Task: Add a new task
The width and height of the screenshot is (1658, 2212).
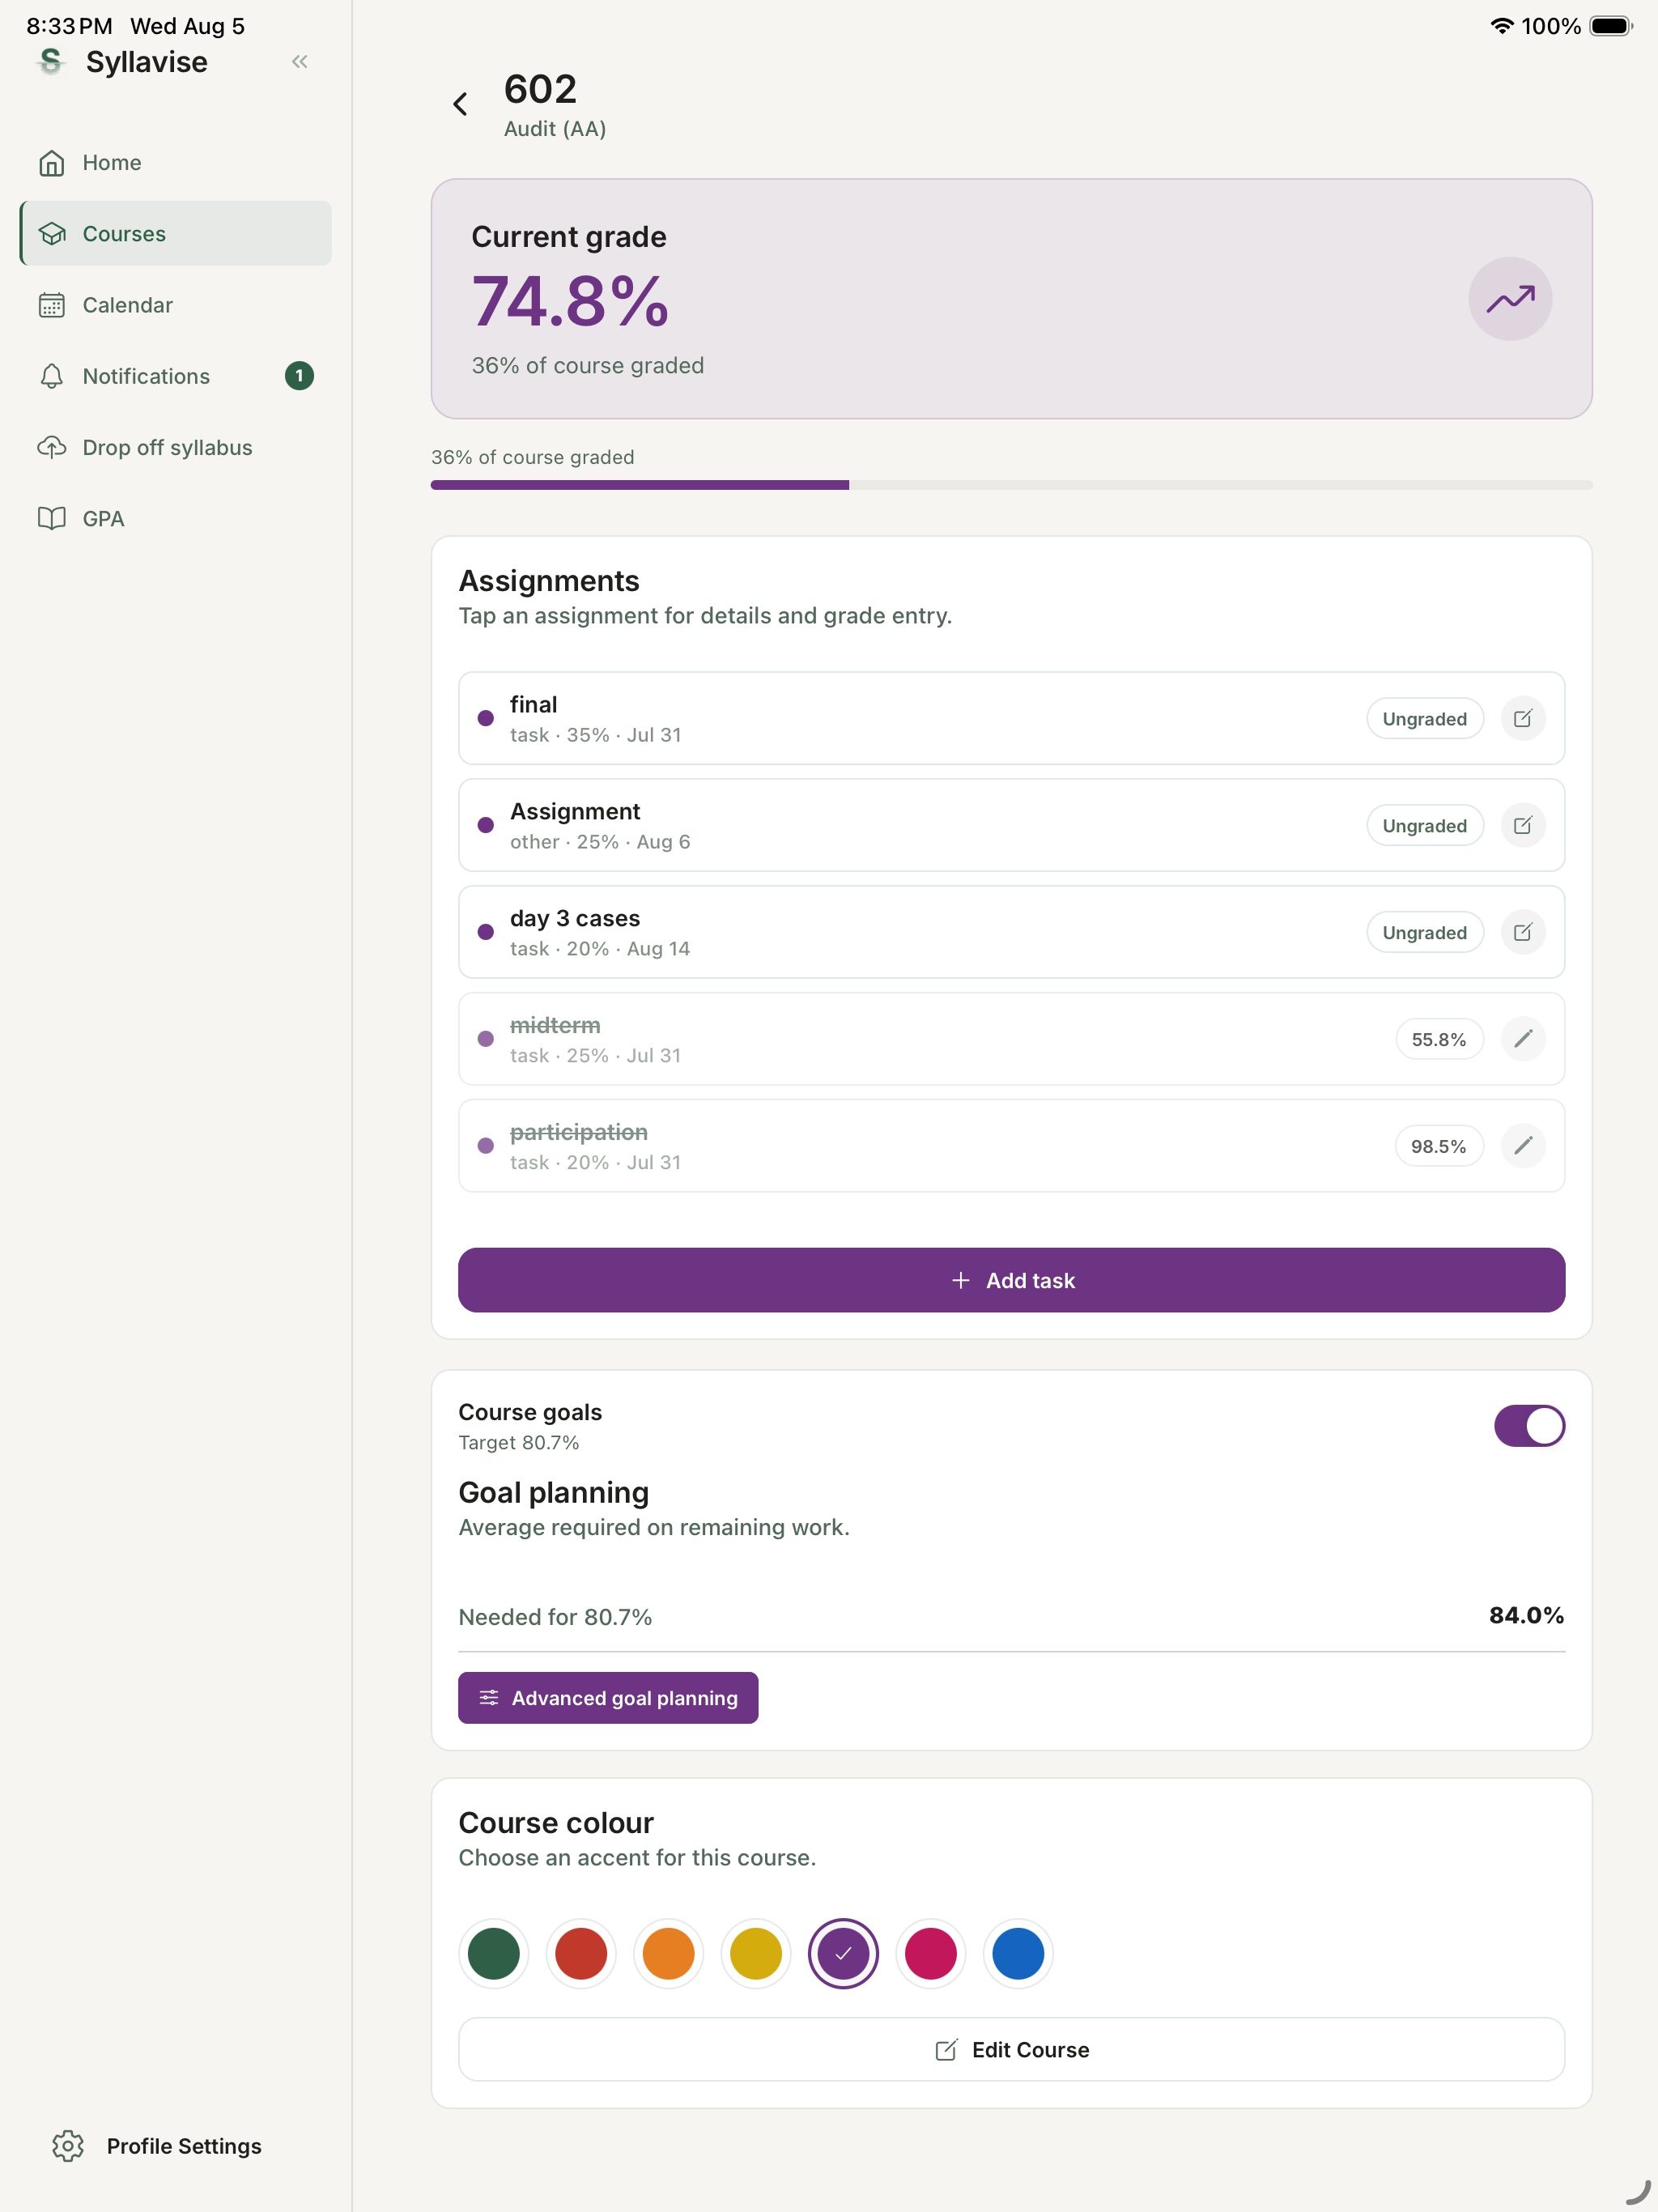Action: click(x=1011, y=1280)
